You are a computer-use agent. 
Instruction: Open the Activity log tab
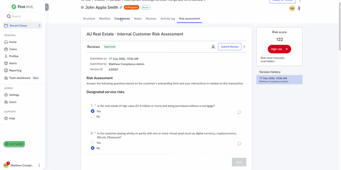[x=168, y=19]
